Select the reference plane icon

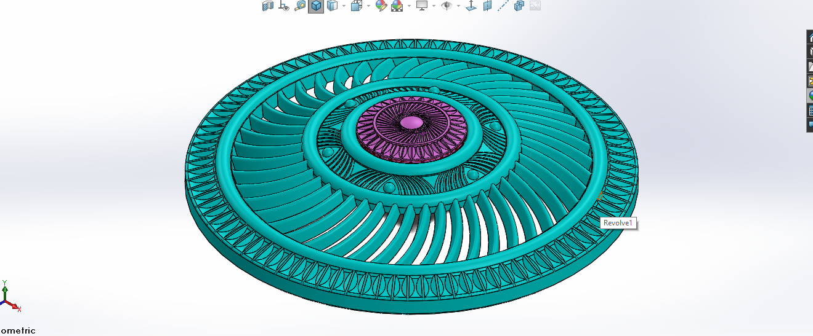pos(488,6)
